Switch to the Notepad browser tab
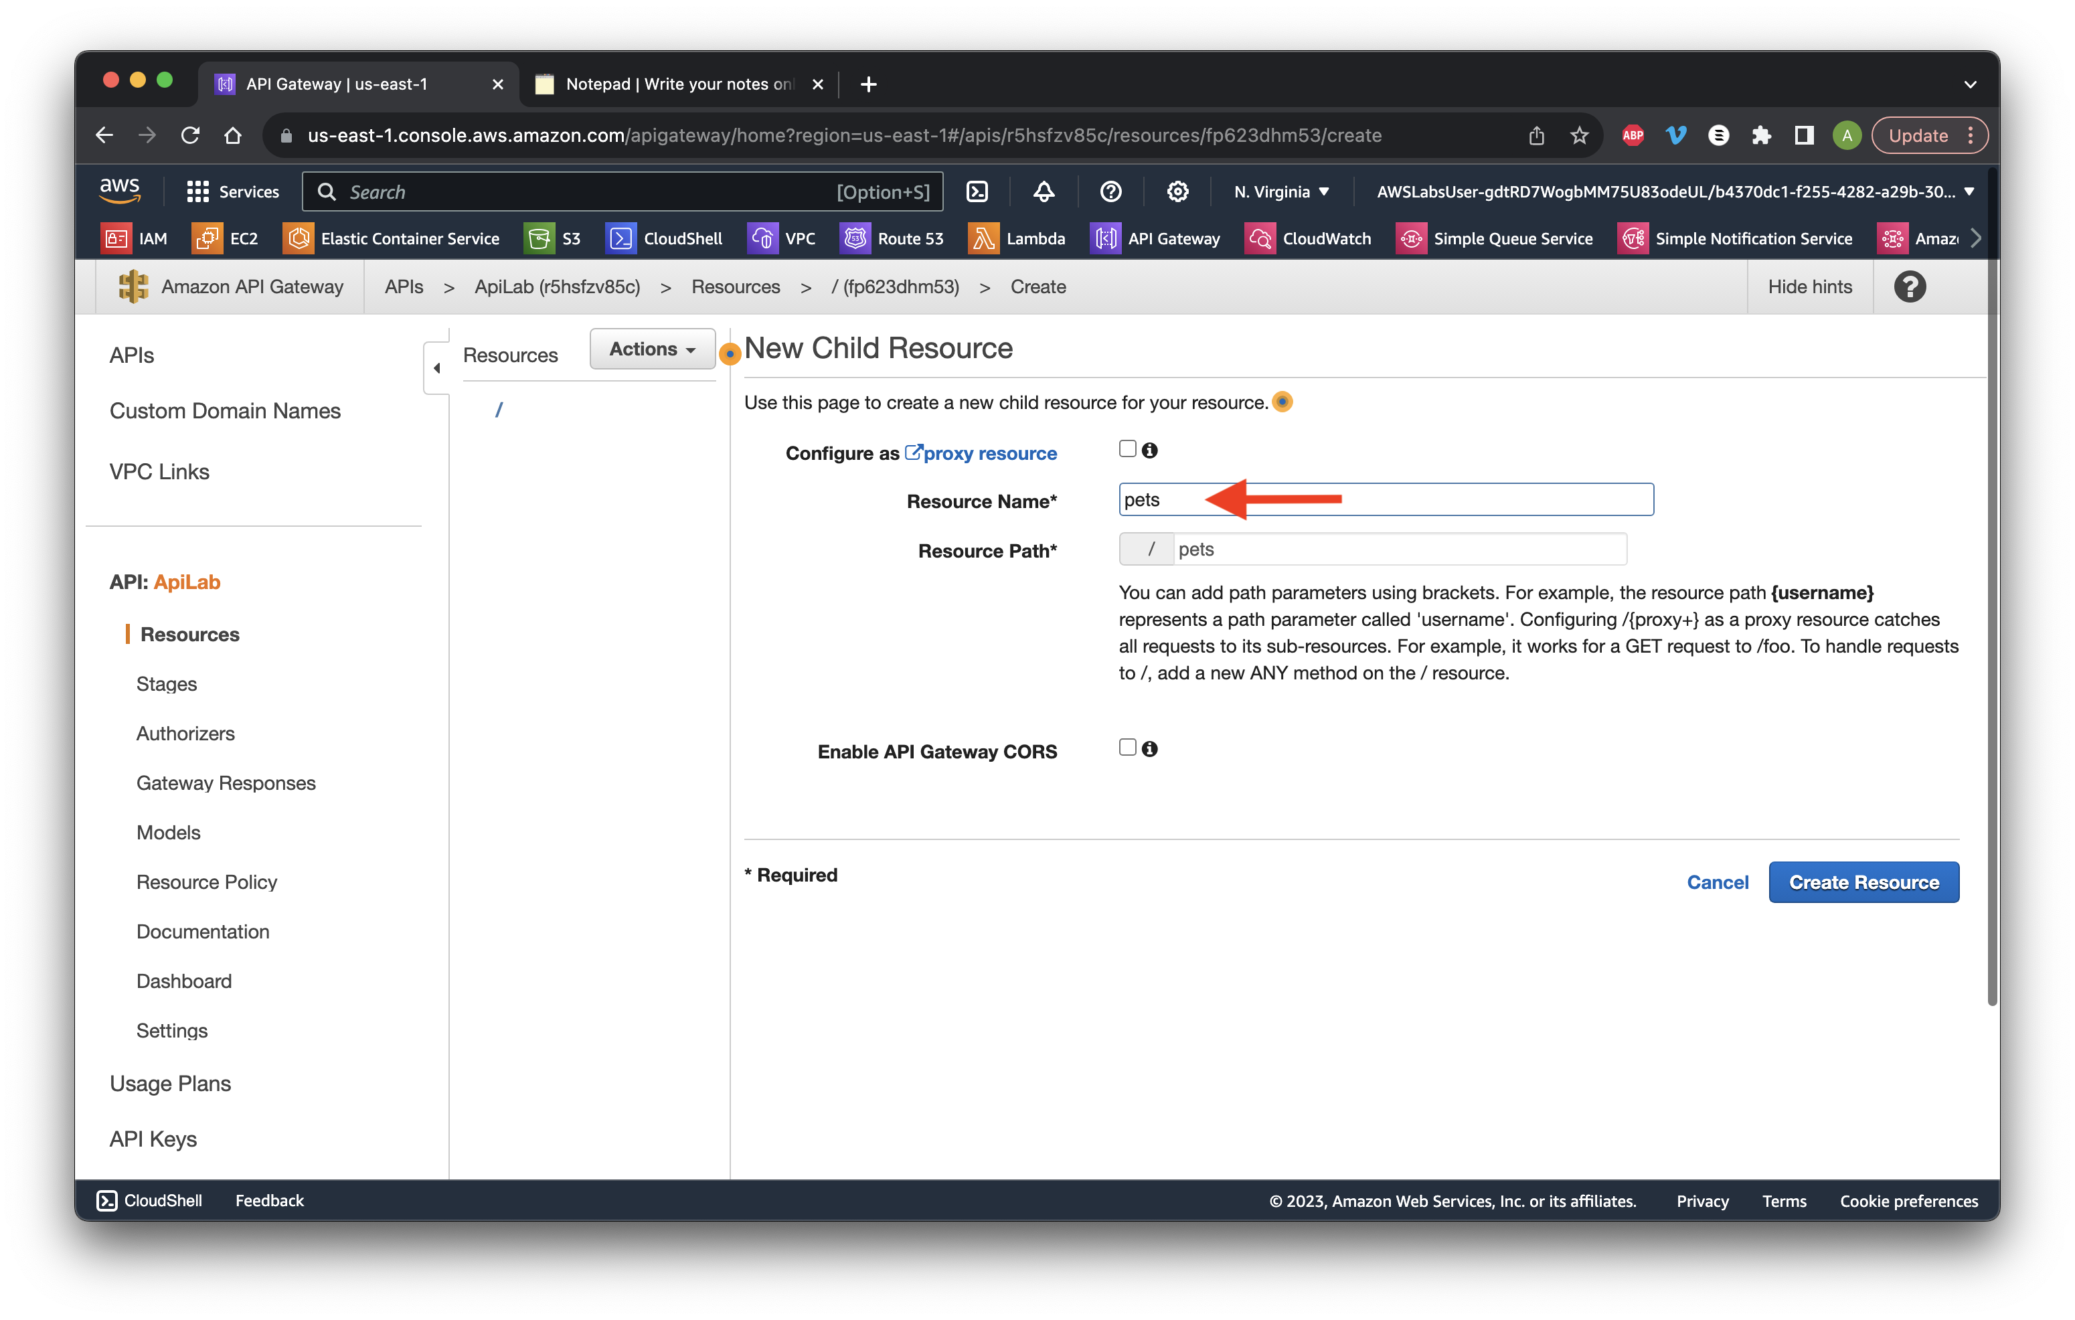2075x1320 pixels. tap(679, 84)
